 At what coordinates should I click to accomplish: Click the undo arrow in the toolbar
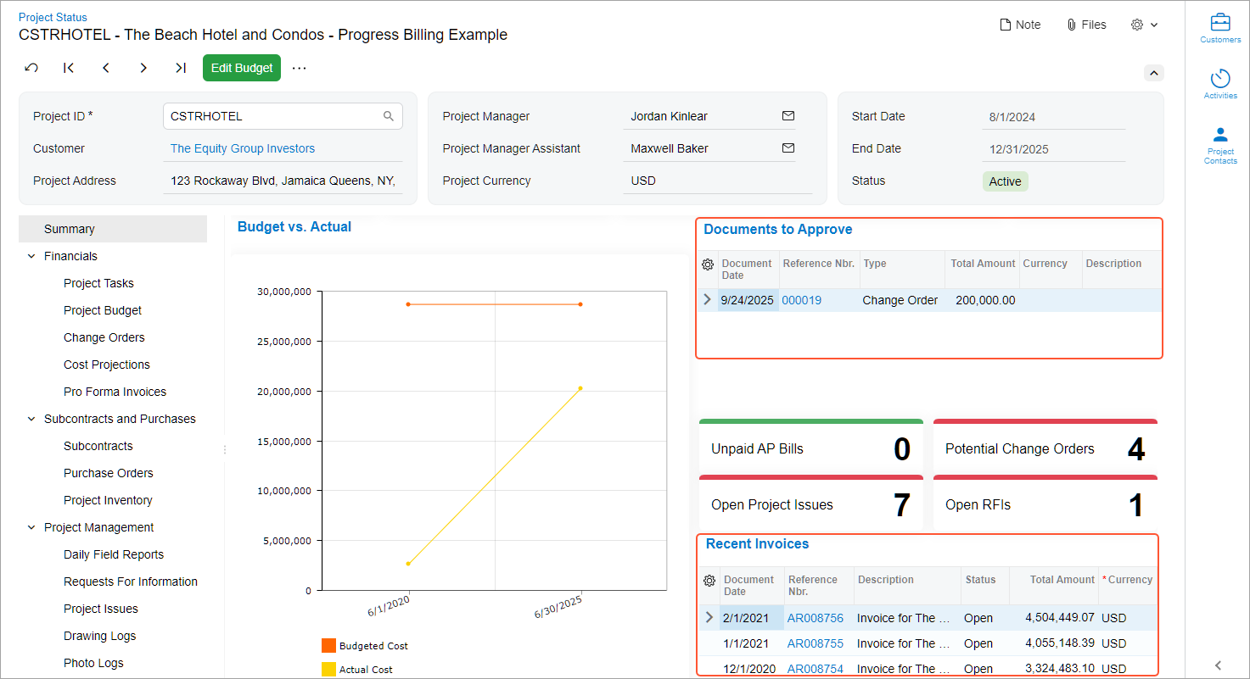[31, 68]
